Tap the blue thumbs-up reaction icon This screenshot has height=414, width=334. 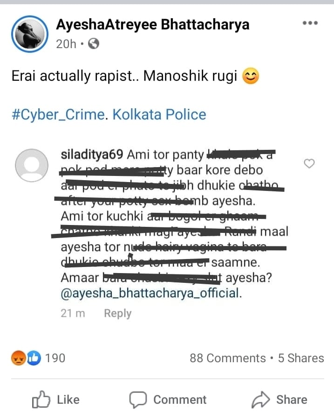[34, 358]
